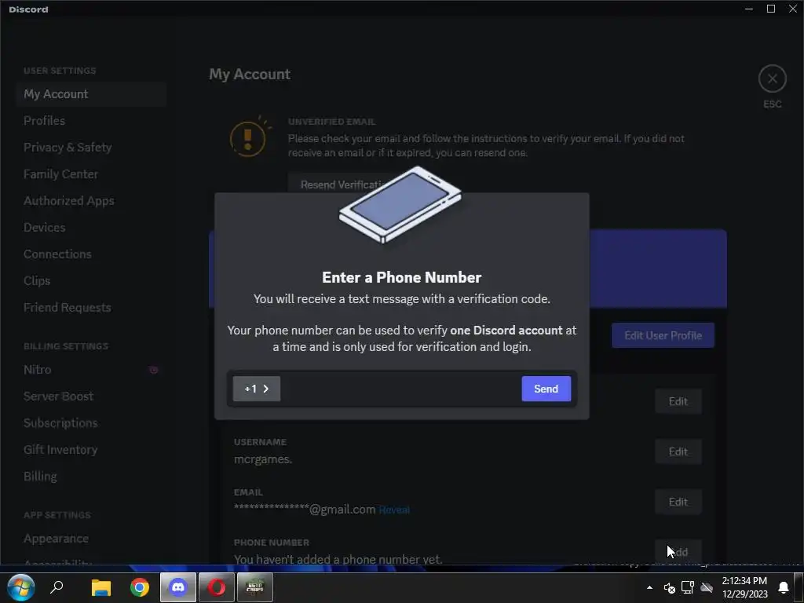Launch Google Chrome from taskbar
Screen dimensions: 804x603
point(140,587)
